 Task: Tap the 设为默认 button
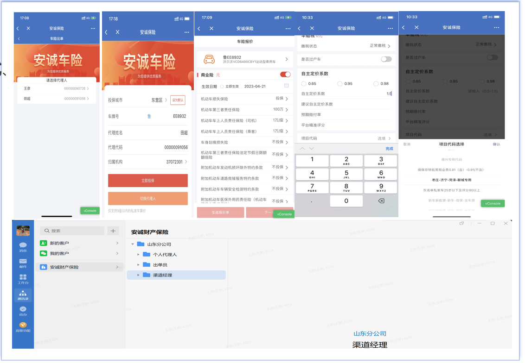pos(178,100)
